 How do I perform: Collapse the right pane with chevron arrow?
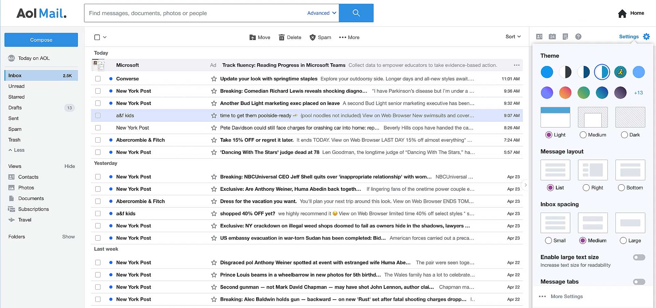(x=526, y=185)
